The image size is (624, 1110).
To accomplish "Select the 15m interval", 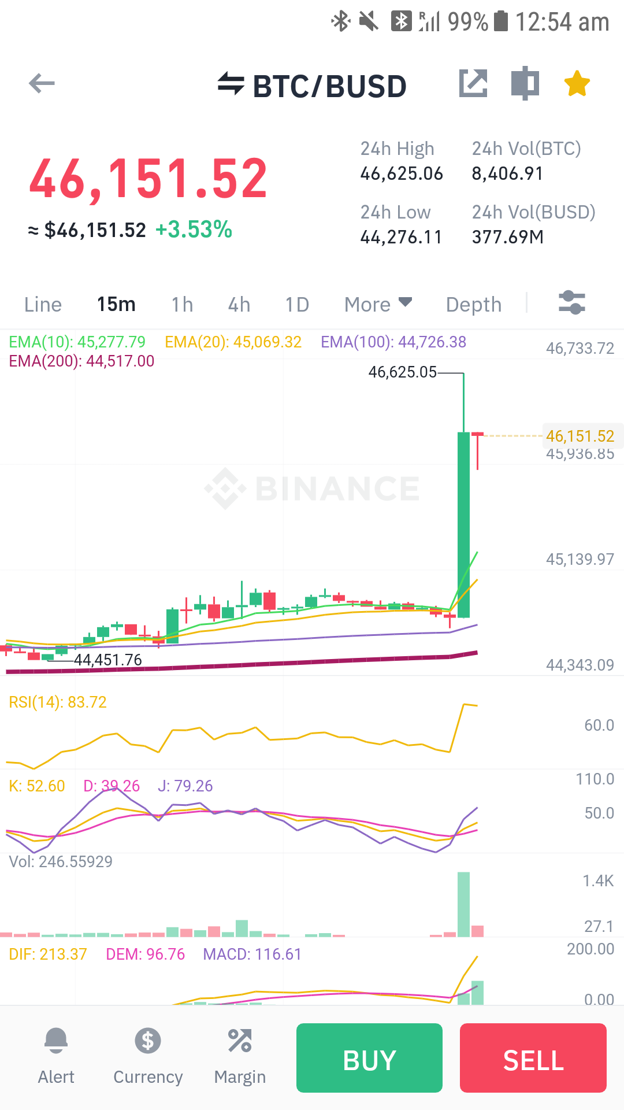I will click(116, 304).
